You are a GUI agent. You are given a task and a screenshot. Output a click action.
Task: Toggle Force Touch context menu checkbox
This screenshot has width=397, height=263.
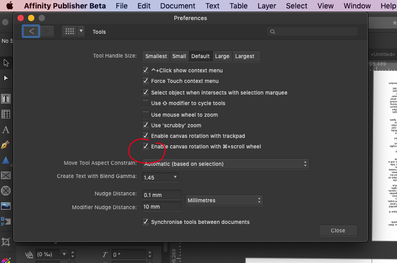145,81
